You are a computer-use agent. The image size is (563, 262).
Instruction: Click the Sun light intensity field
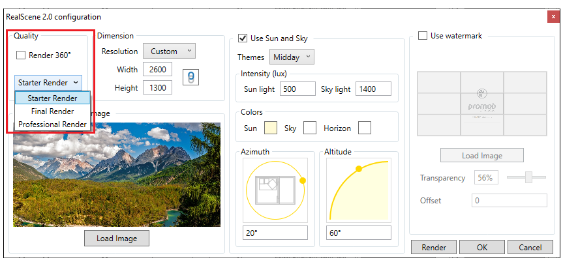pyautogui.click(x=297, y=89)
